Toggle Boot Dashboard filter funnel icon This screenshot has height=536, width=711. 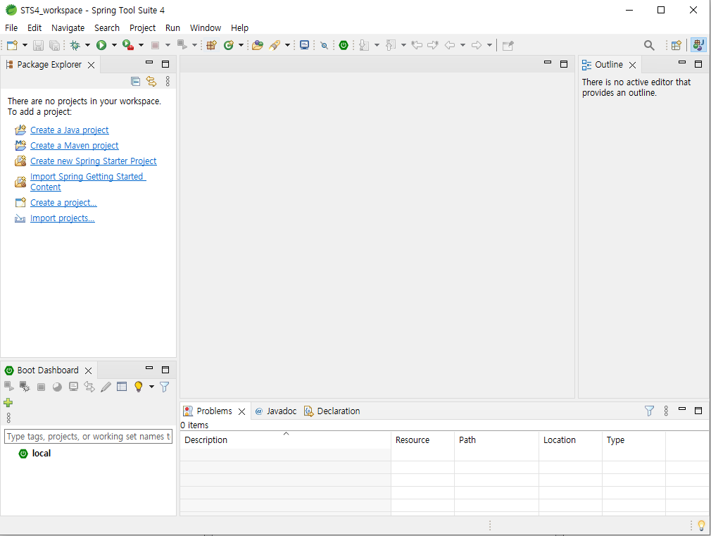pos(165,387)
